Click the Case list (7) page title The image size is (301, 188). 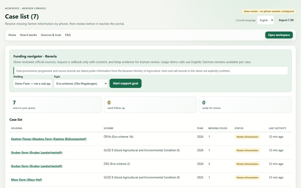pyautogui.click(x=22, y=16)
